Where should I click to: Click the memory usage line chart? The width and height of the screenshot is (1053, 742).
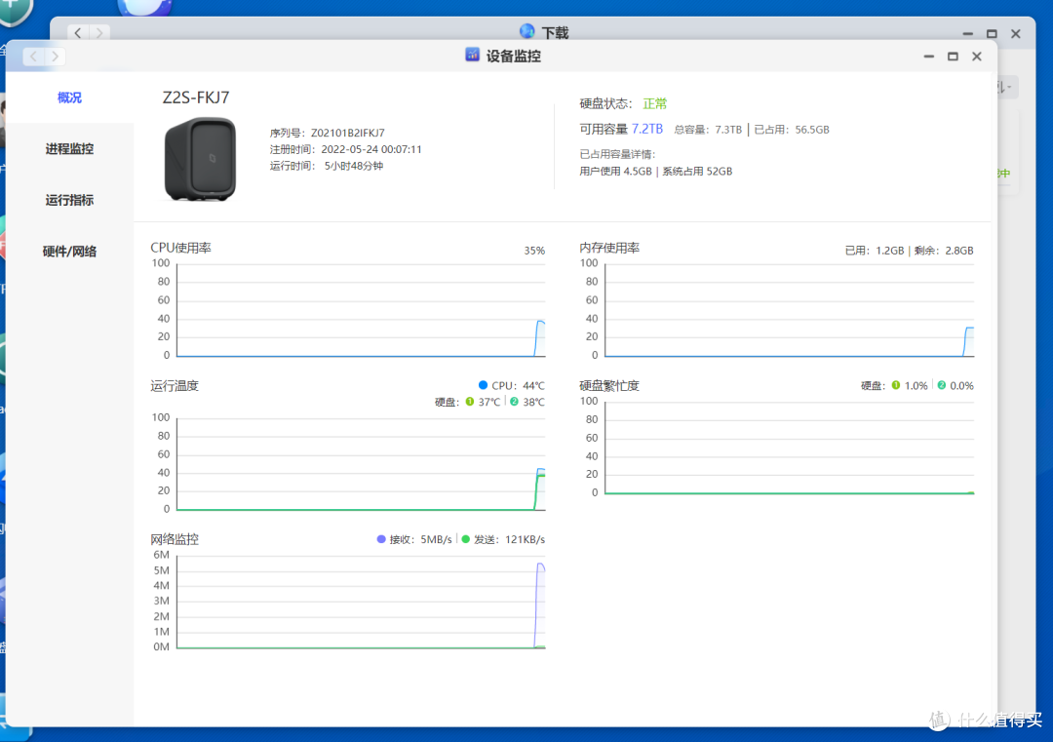[790, 309]
